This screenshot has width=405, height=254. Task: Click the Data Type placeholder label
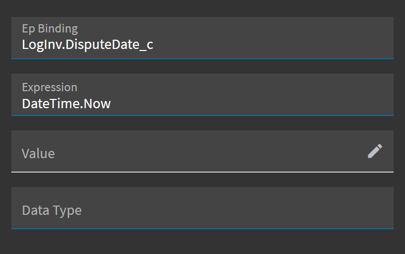(x=52, y=210)
